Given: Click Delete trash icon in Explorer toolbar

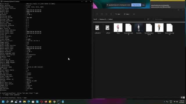Looking at the screenshot, I should tap(111, 14).
